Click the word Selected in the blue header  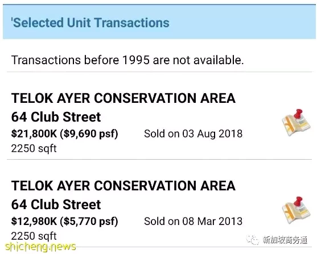[38, 22]
